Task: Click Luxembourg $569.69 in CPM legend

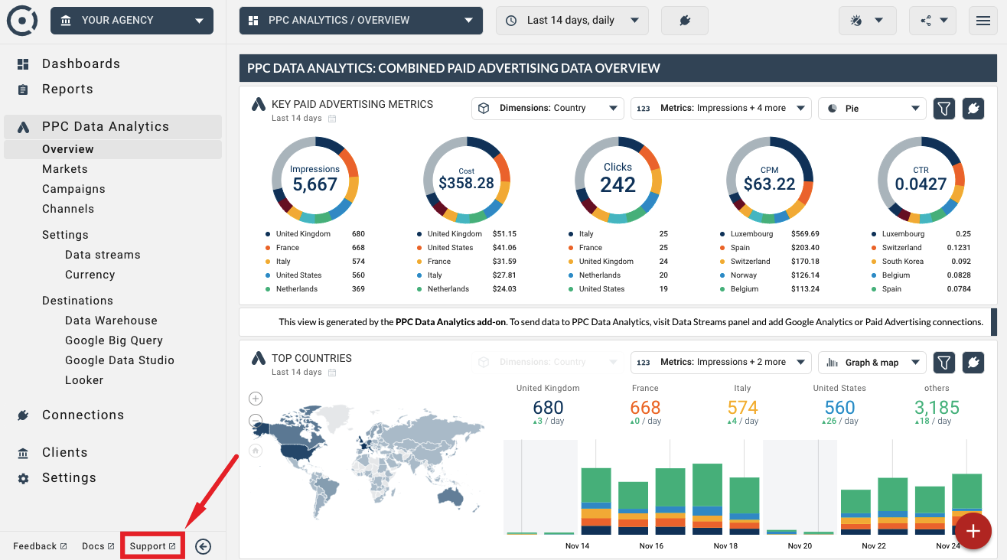Action: (770, 234)
